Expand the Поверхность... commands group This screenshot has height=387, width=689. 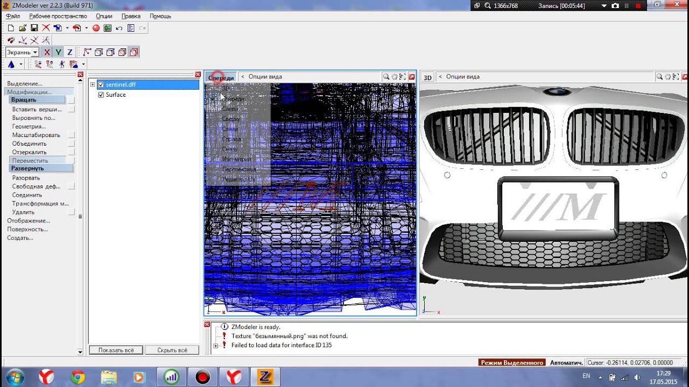click(27, 229)
